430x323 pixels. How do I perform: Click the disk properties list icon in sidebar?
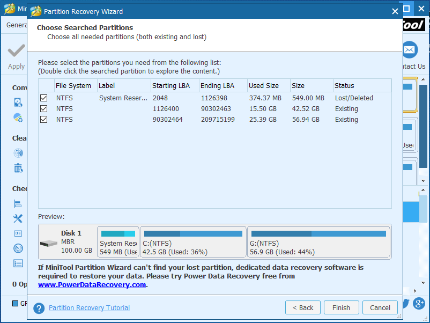[18, 263]
